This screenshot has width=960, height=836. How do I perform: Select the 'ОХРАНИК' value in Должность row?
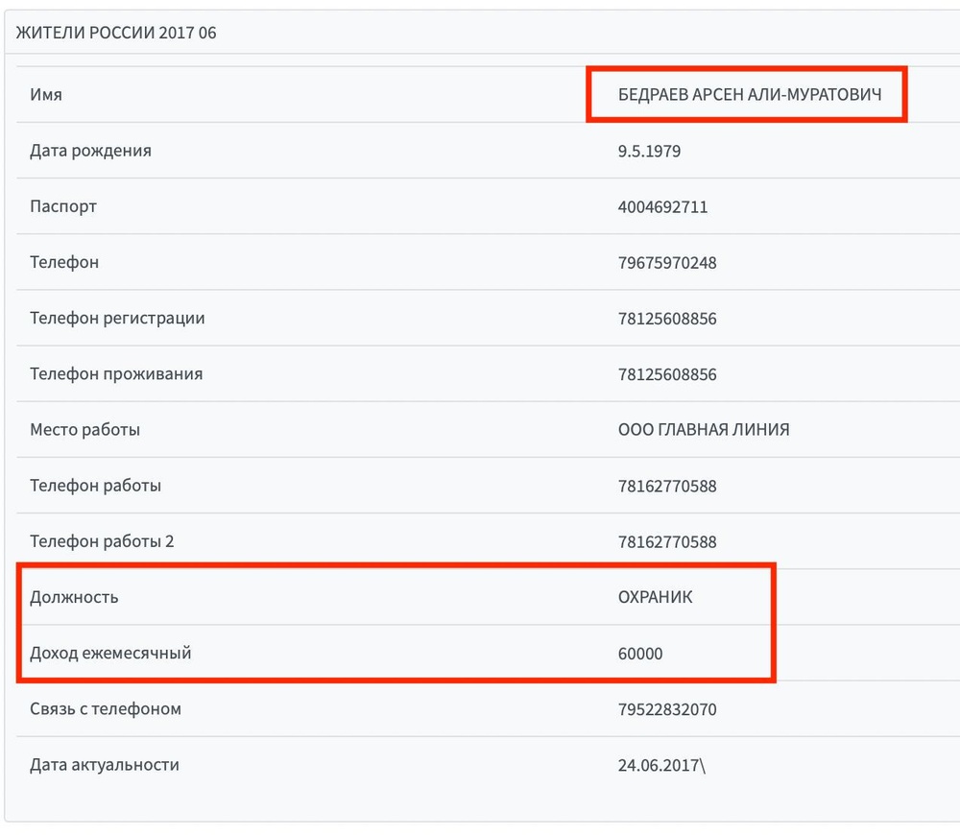click(656, 597)
